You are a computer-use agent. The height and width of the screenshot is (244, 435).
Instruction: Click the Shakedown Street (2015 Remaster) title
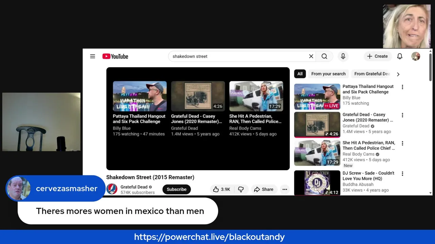150,177
